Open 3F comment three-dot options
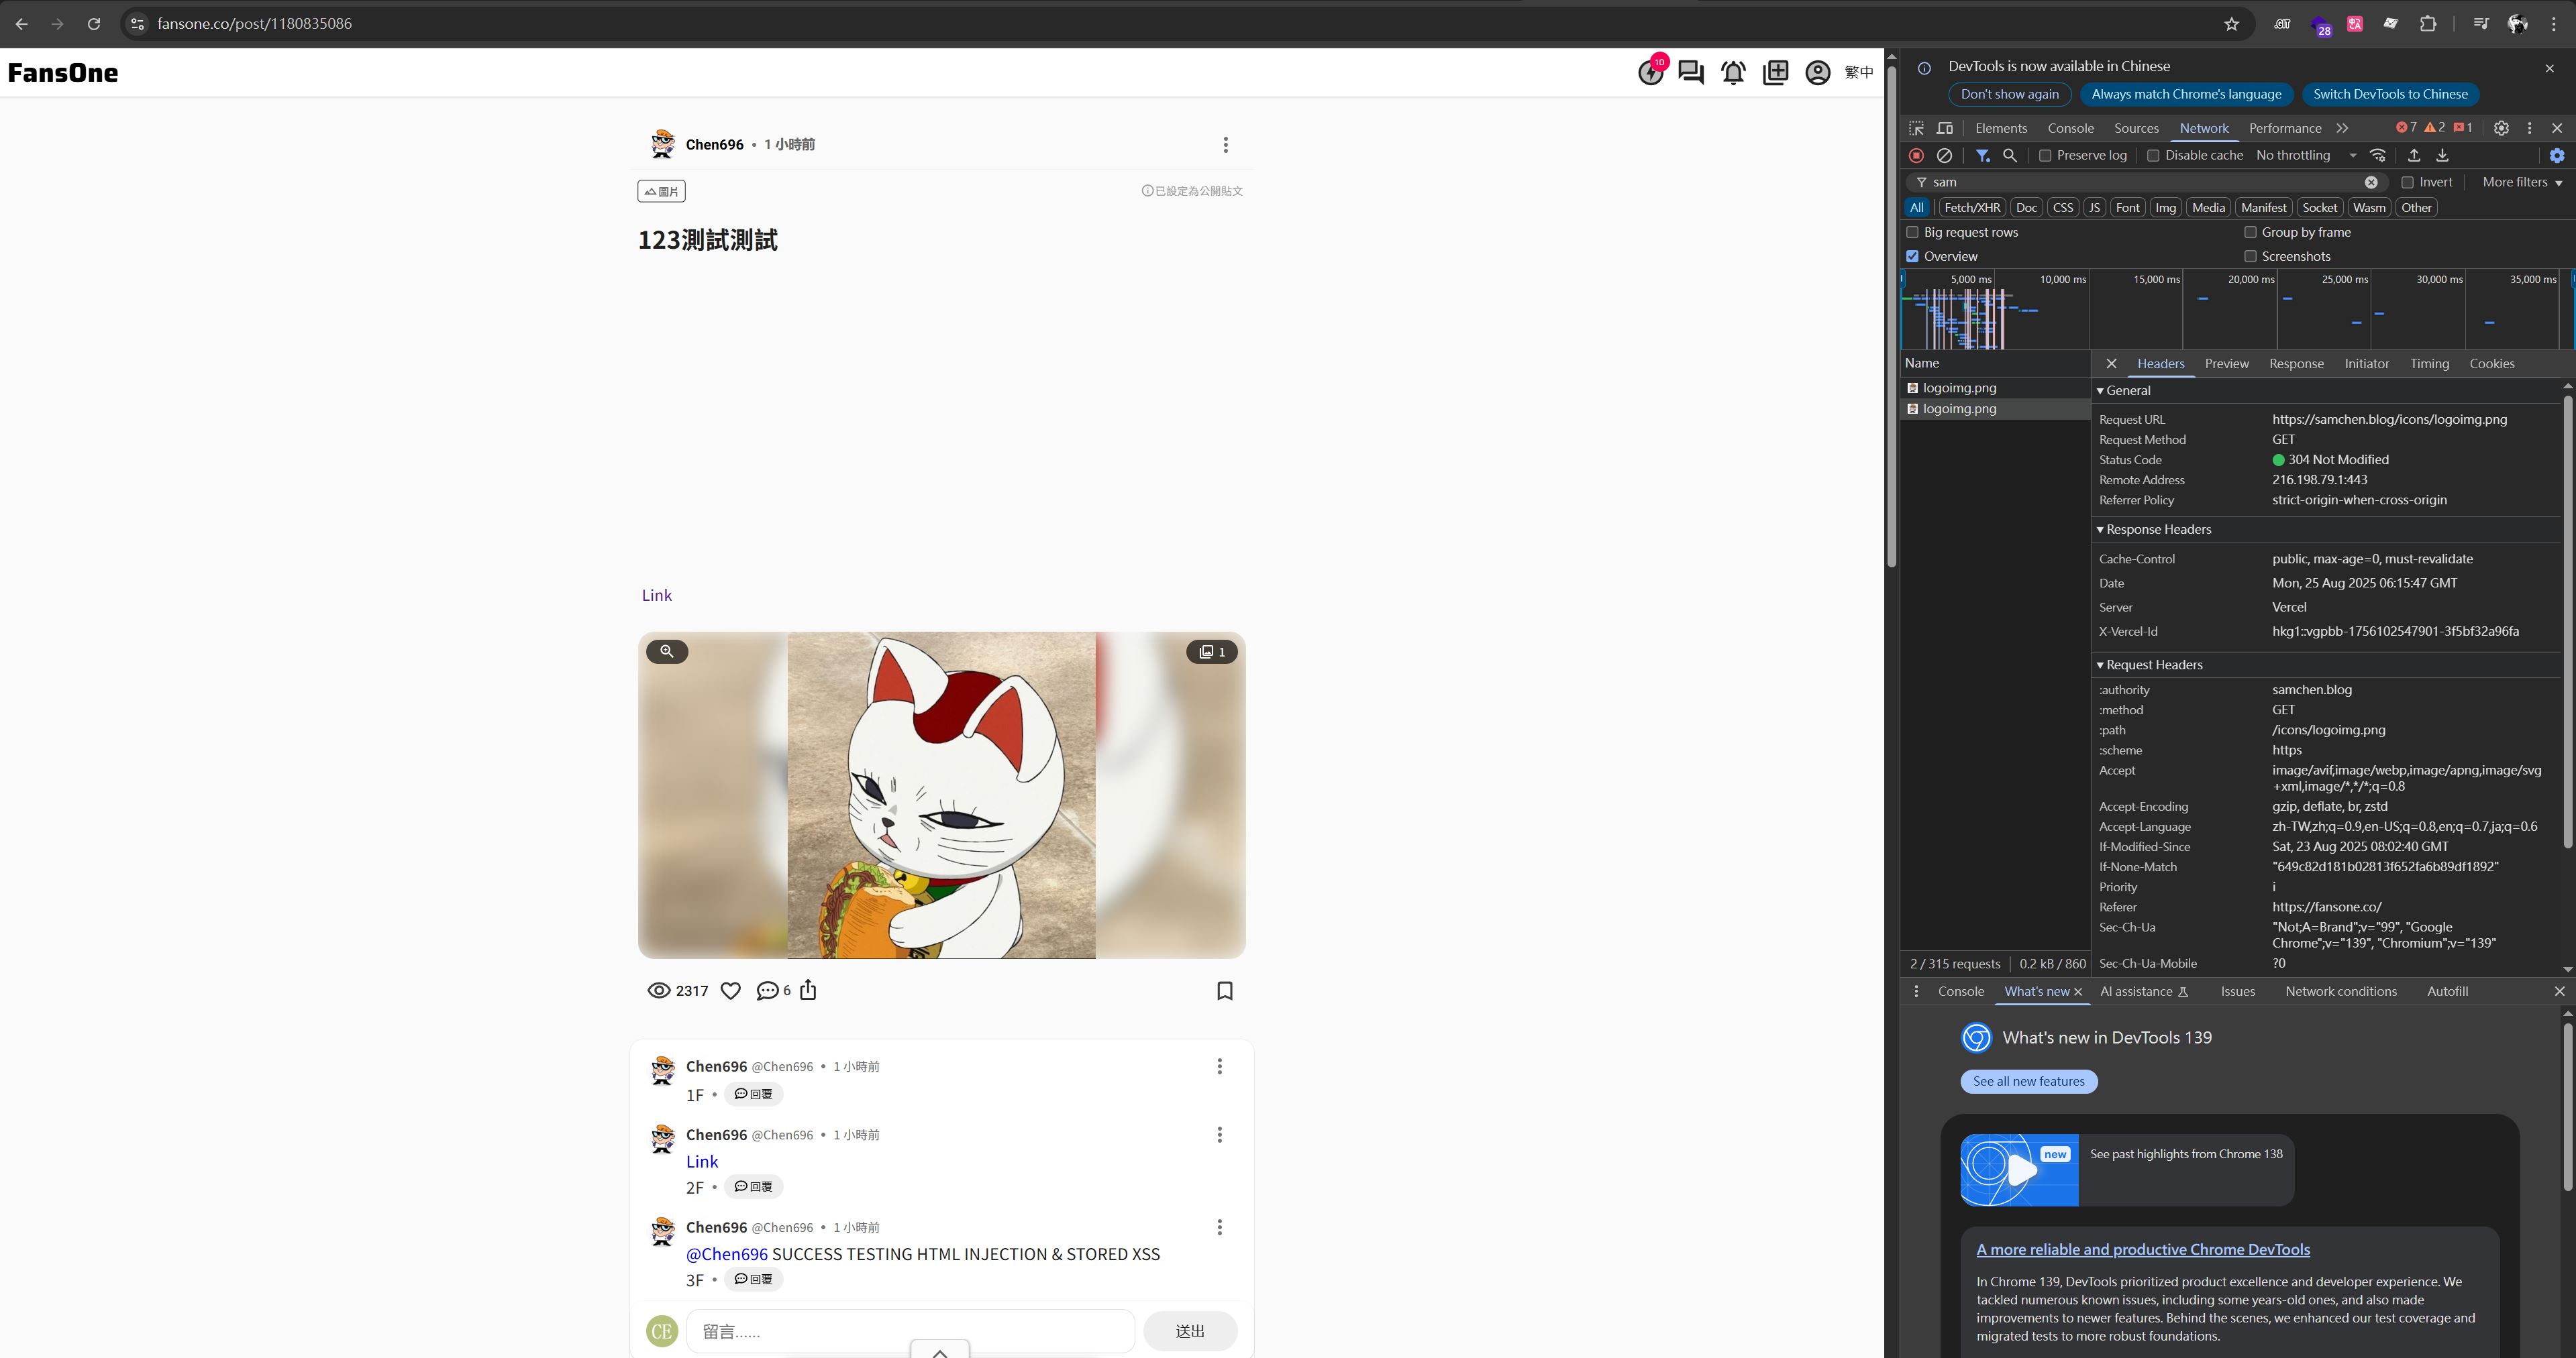The width and height of the screenshot is (2576, 1358). coord(1219,1227)
